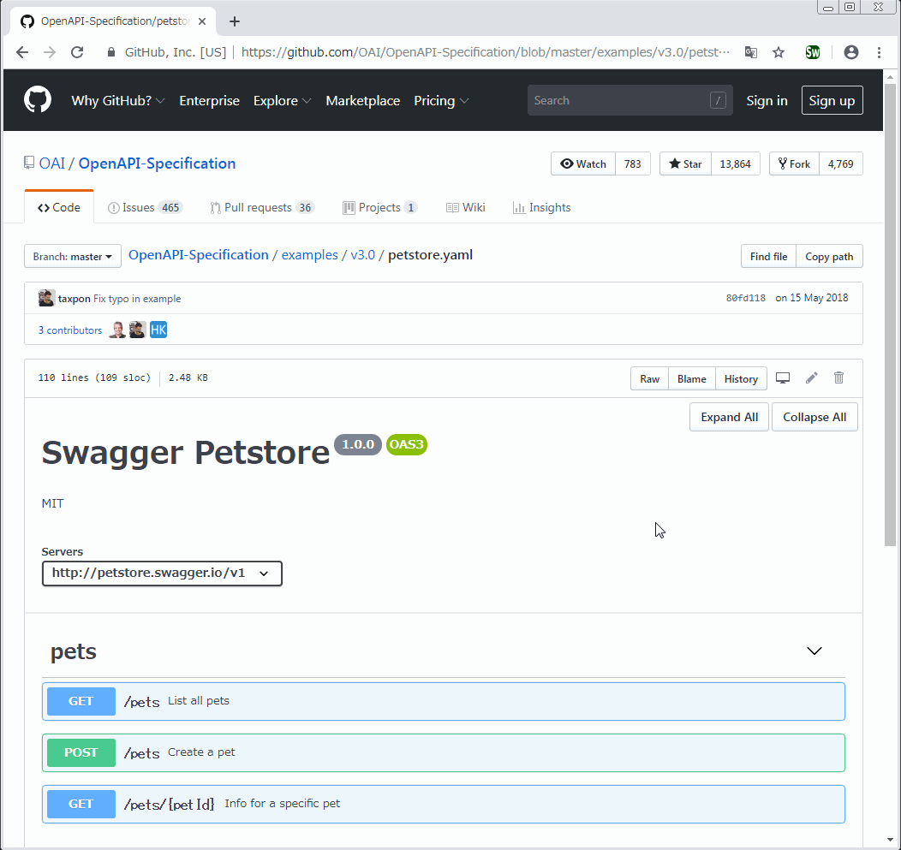Click Marketplace in the nav bar
901x850 pixels.
(362, 100)
